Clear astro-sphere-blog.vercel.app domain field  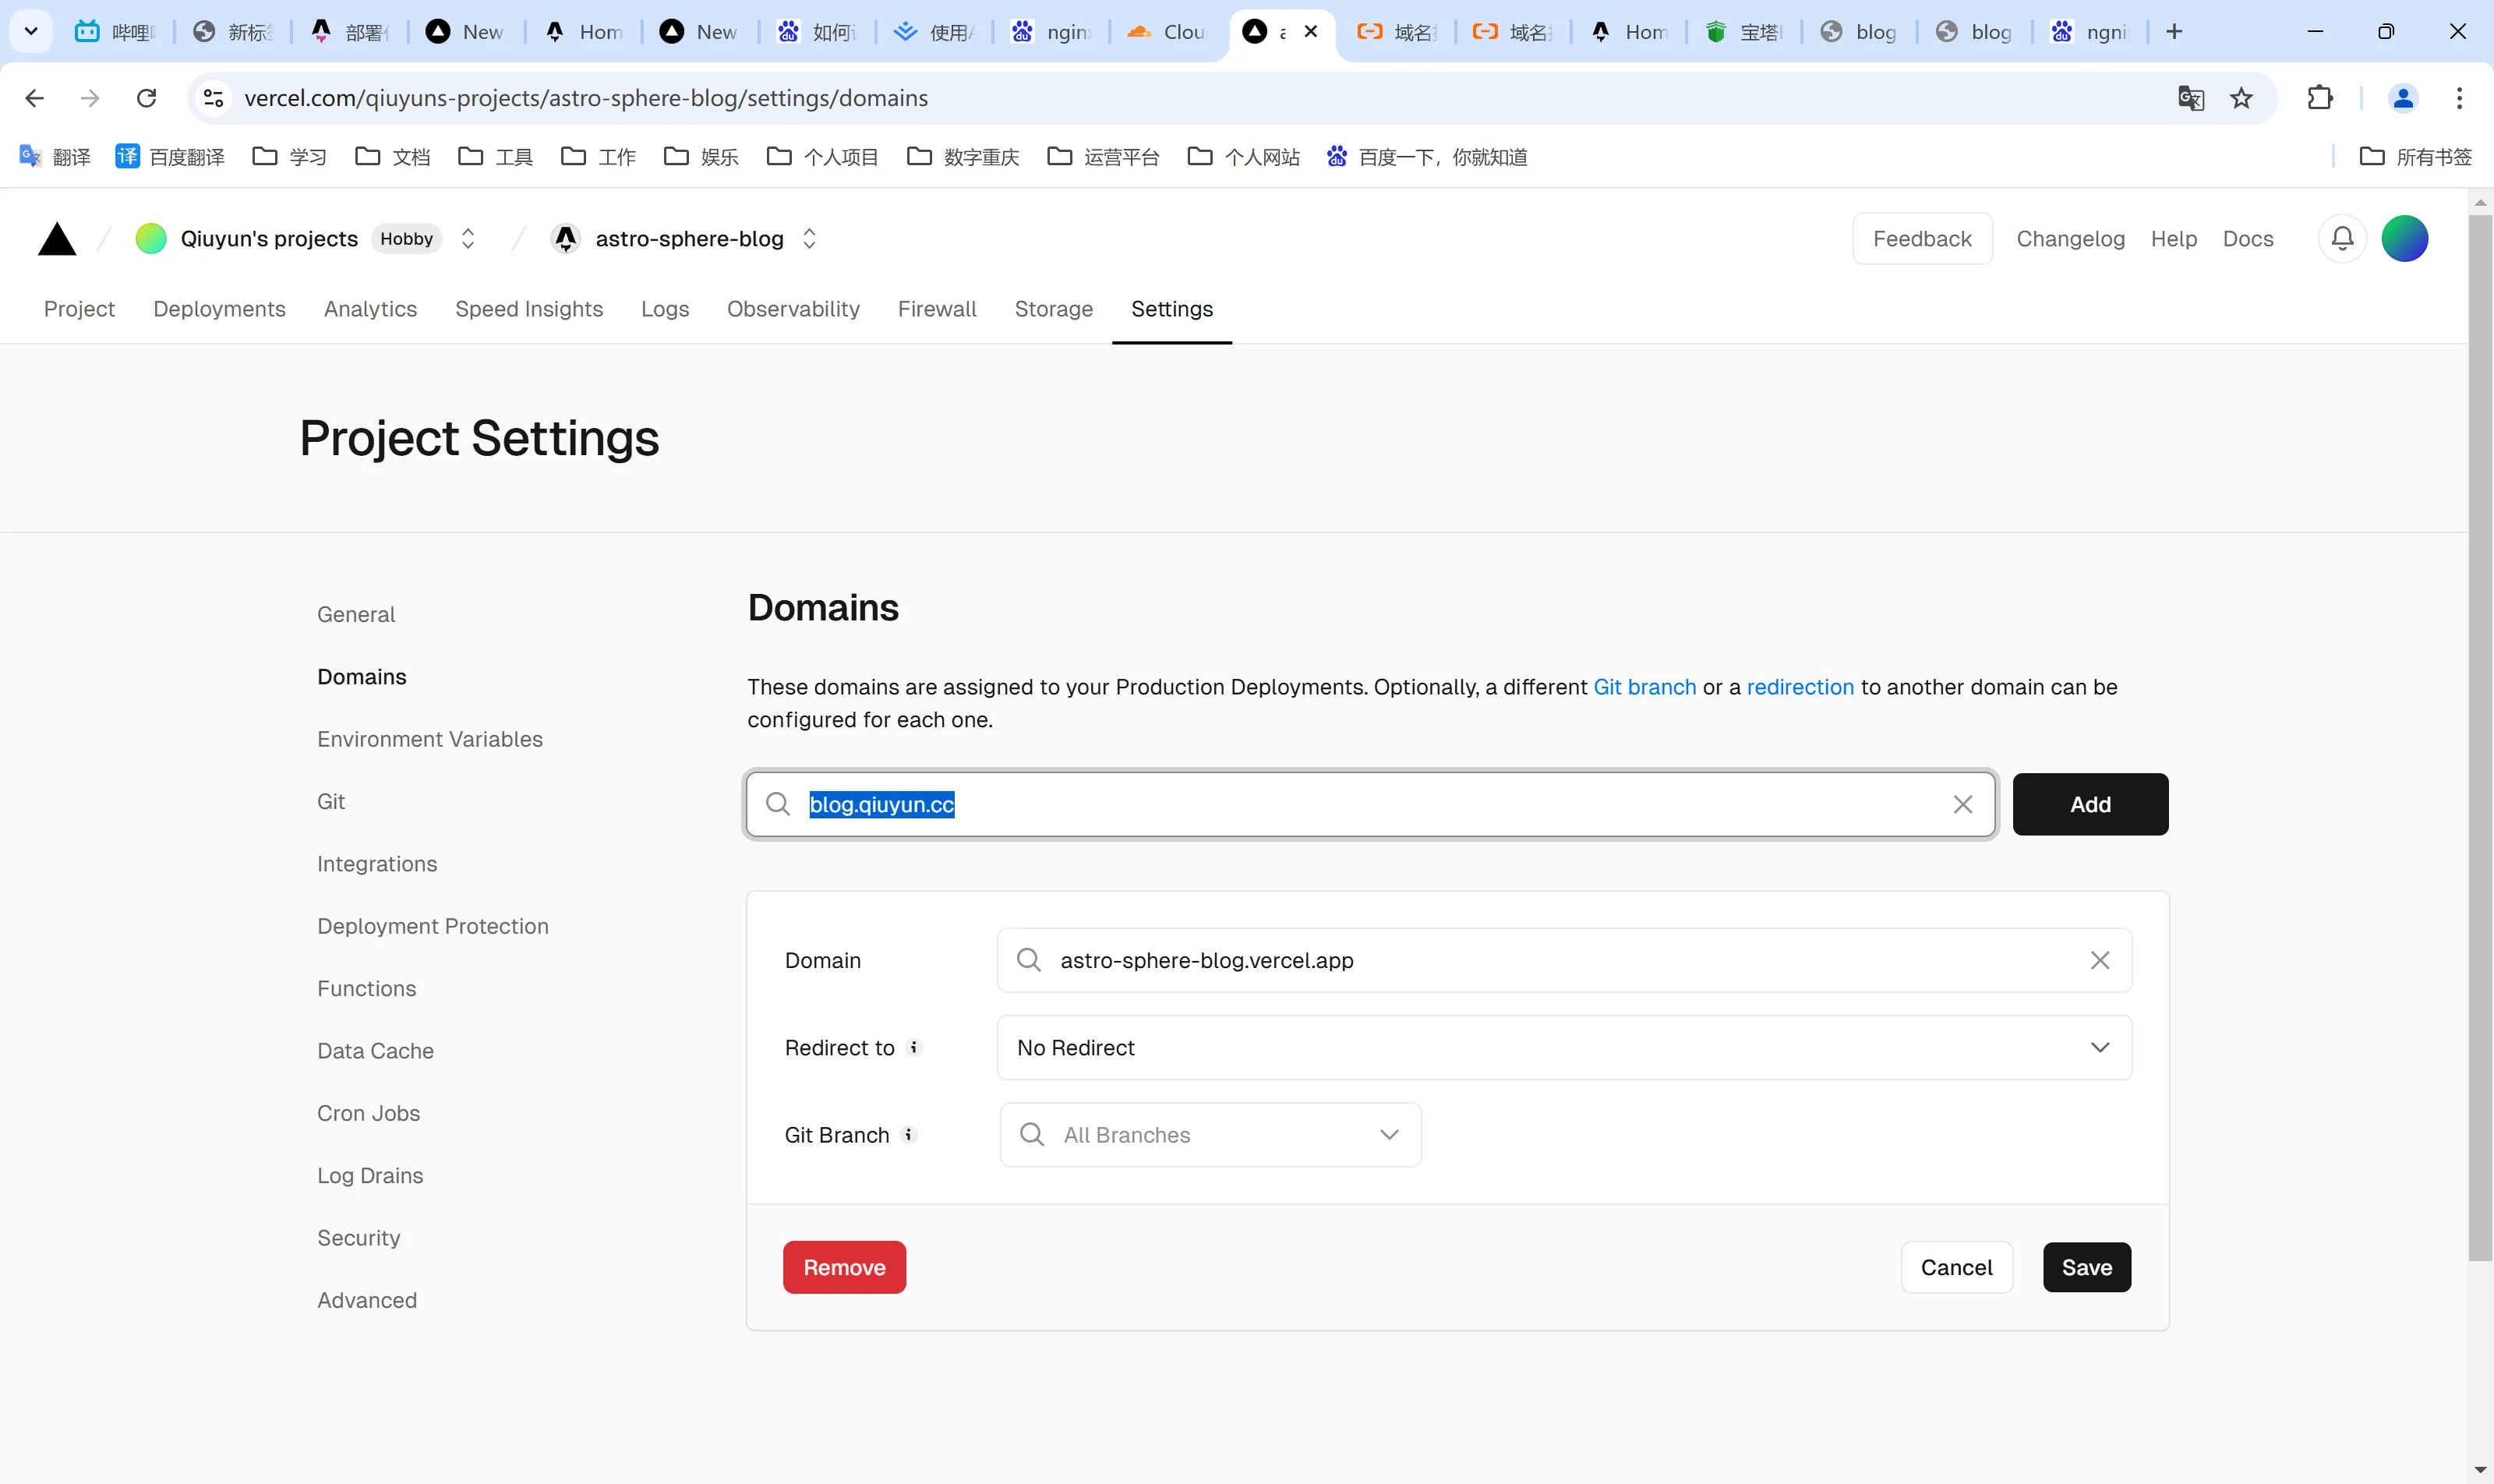coord(2099,960)
